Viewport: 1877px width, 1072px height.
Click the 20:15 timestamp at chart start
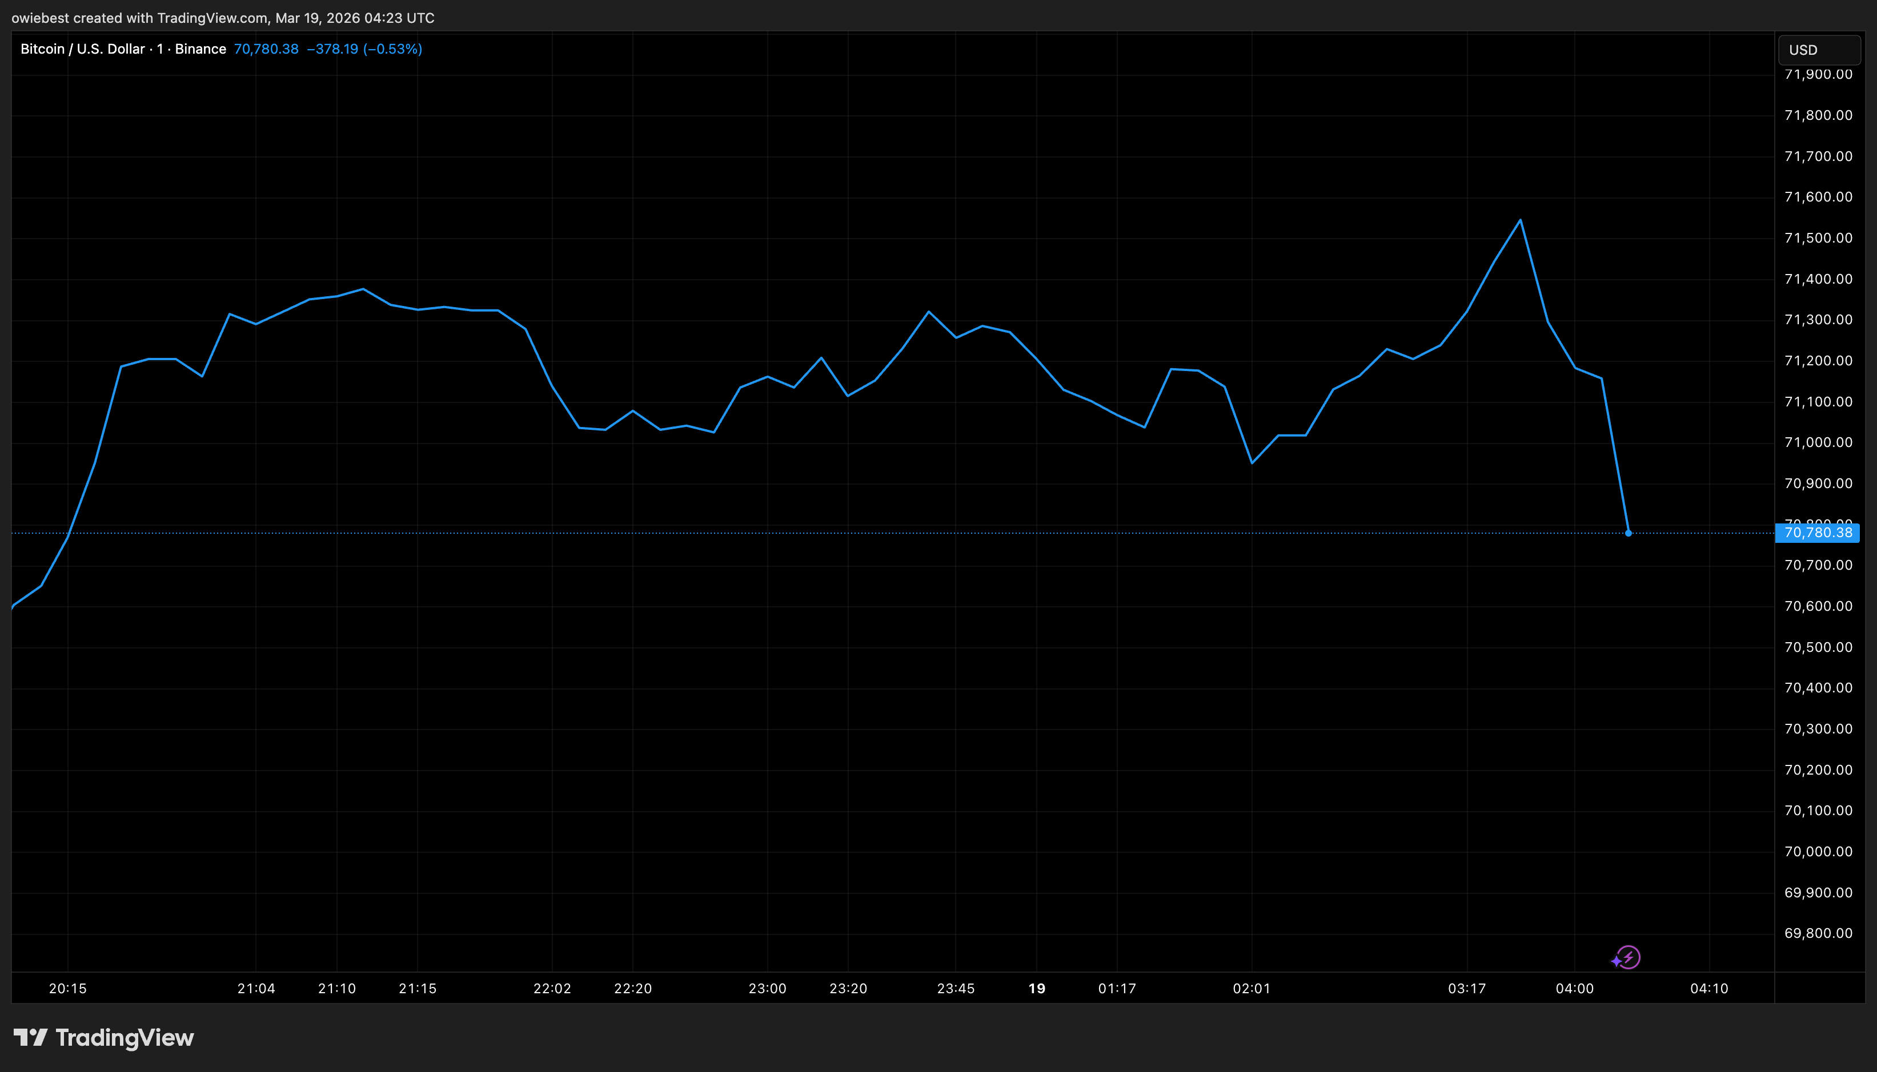coord(68,989)
